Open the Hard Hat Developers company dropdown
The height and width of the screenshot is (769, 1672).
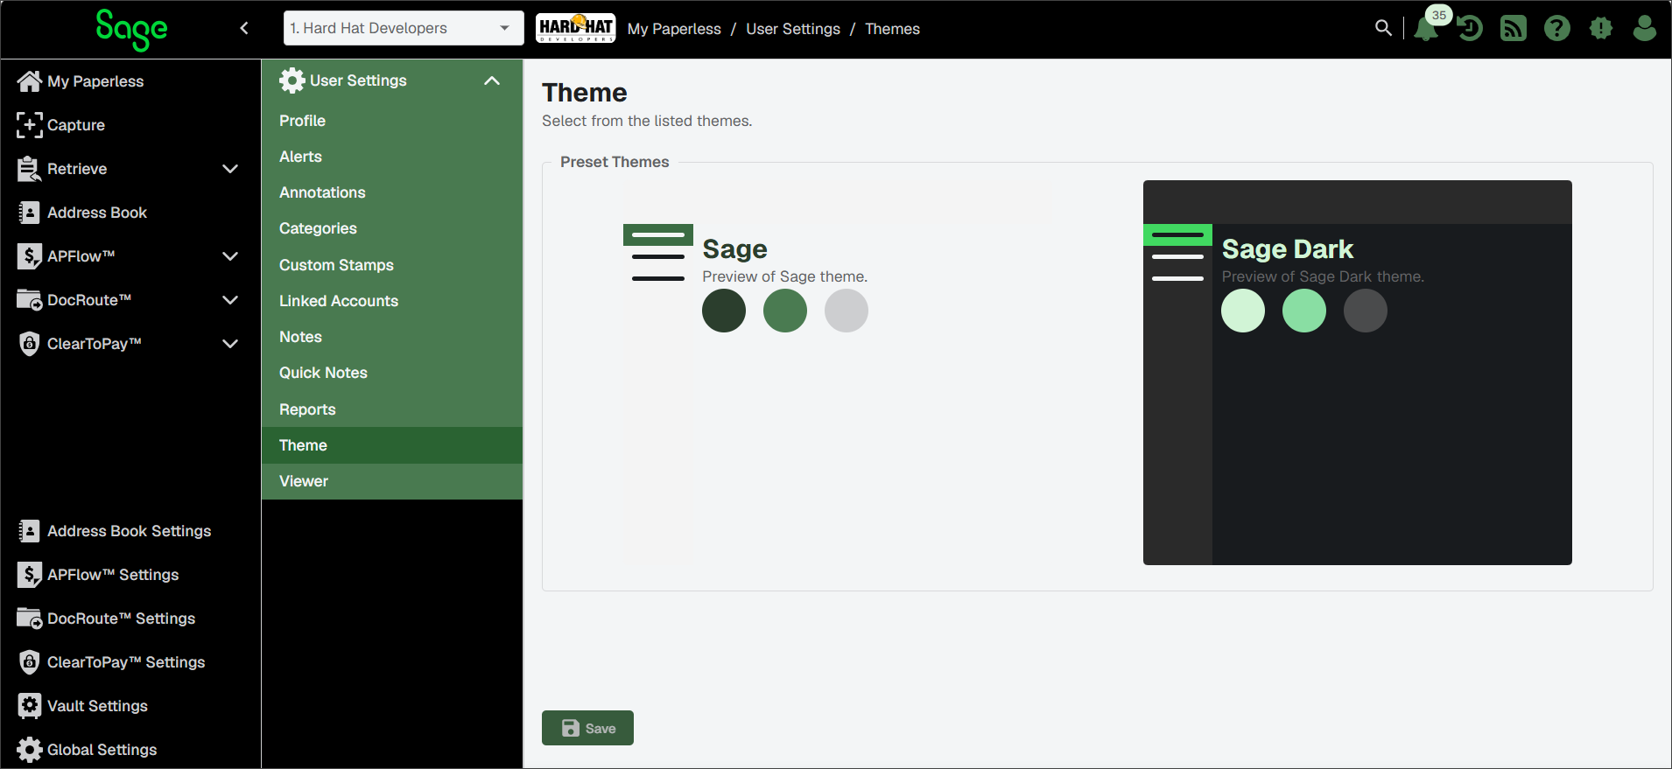point(404,28)
